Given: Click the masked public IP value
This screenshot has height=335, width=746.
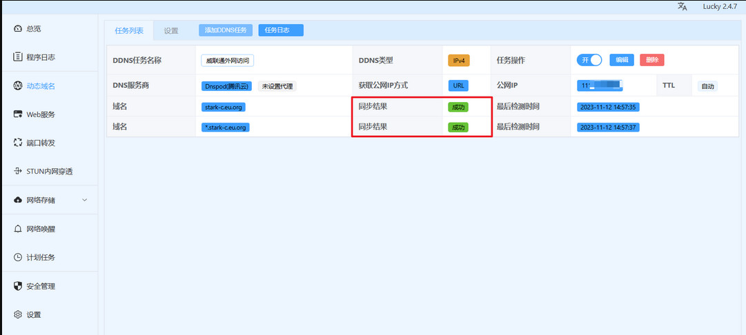Looking at the screenshot, I should pyautogui.click(x=600, y=86).
